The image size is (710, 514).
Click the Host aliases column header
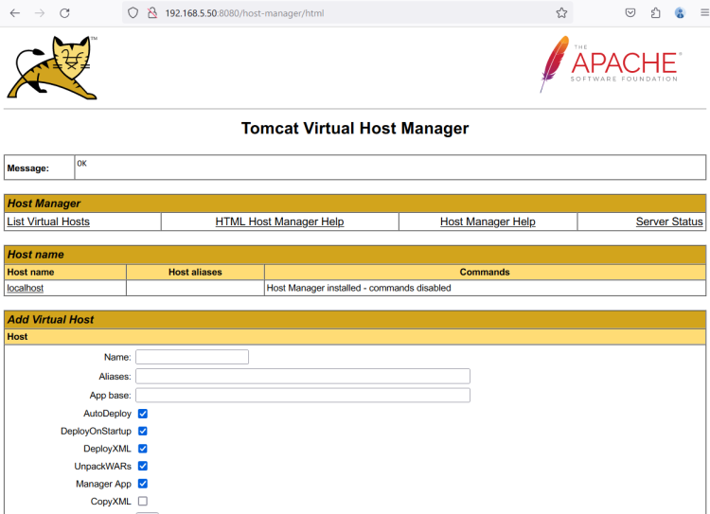195,273
